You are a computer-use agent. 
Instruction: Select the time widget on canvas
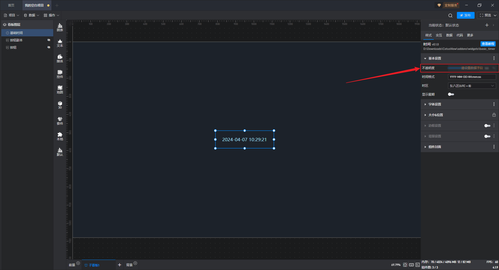(x=245, y=139)
